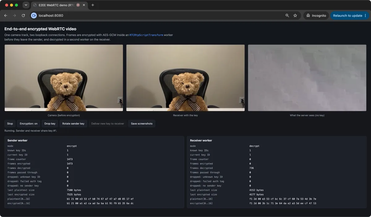Image resolution: width=371 pixels, height=217 pixels.
Task: Select sender last plaintext size 7500 bytes
Action: [x=74, y=190]
